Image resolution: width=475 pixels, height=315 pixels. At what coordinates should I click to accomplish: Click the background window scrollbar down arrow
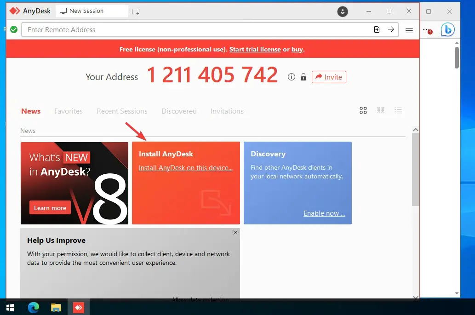coord(457,293)
